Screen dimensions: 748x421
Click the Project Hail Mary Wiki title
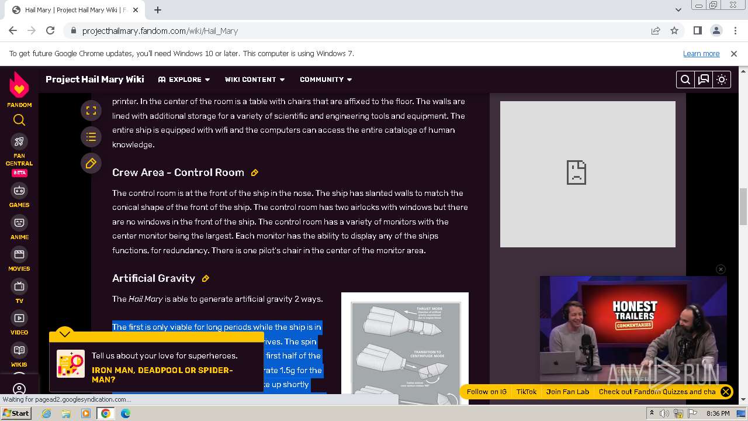[x=95, y=80]
